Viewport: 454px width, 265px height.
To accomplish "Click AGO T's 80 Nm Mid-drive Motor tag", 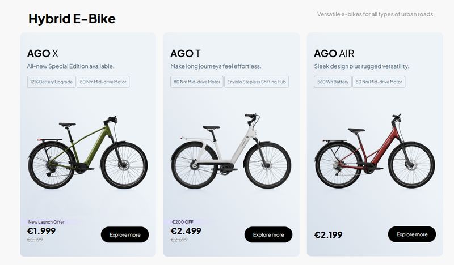I will 196,82.
